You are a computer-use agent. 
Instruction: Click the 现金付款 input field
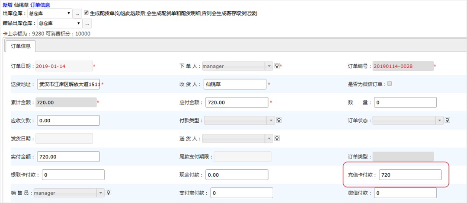(237, 175)
